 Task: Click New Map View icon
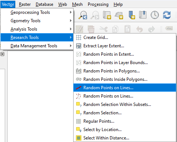(x=107, y=15)
